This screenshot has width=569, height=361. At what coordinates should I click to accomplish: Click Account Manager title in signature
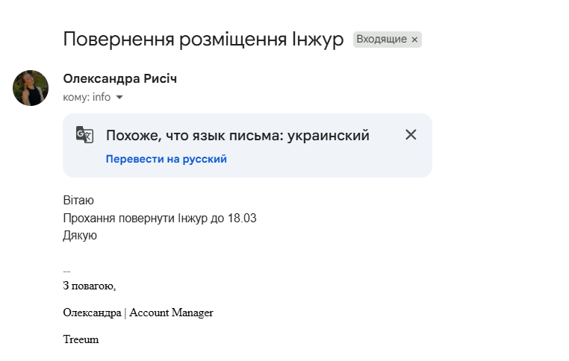tap(171, 313)
